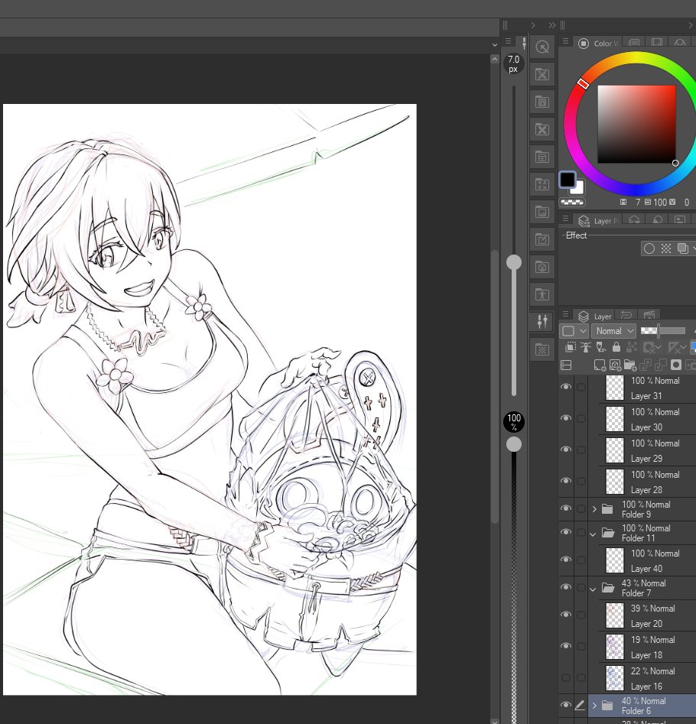This screenshot has height=724, width=696.
Task: Toggle visibility of Layer 29
Action: 566,450
